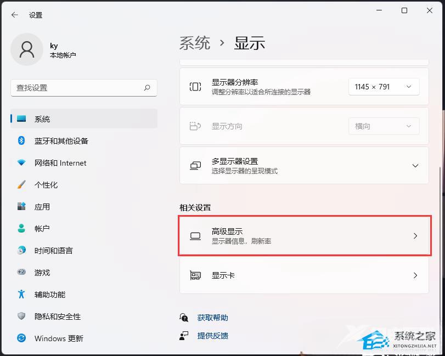
Task: Click the Bluetooth icon in sidebar
Action: coord(21,140)
